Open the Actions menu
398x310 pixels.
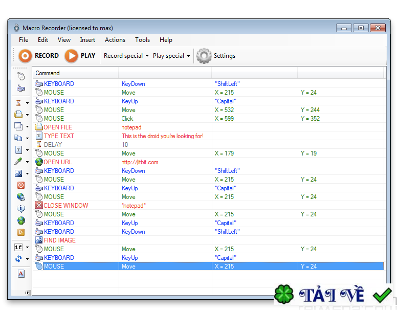[x=115, y=40]
